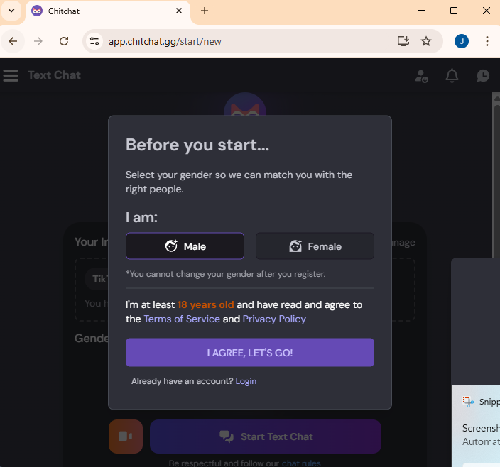The image size is (500, 467).
Task: Click the address bar URL app.chitchat.gg/start/new
Action: [165, 41]
